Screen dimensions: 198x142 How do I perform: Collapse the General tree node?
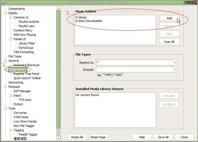tap(6, 61)
